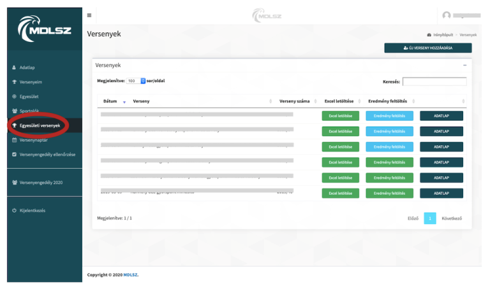Screen dimensions: 490x289
Task: Open the rows per page dropdown
Action: [x=136, y=81]
